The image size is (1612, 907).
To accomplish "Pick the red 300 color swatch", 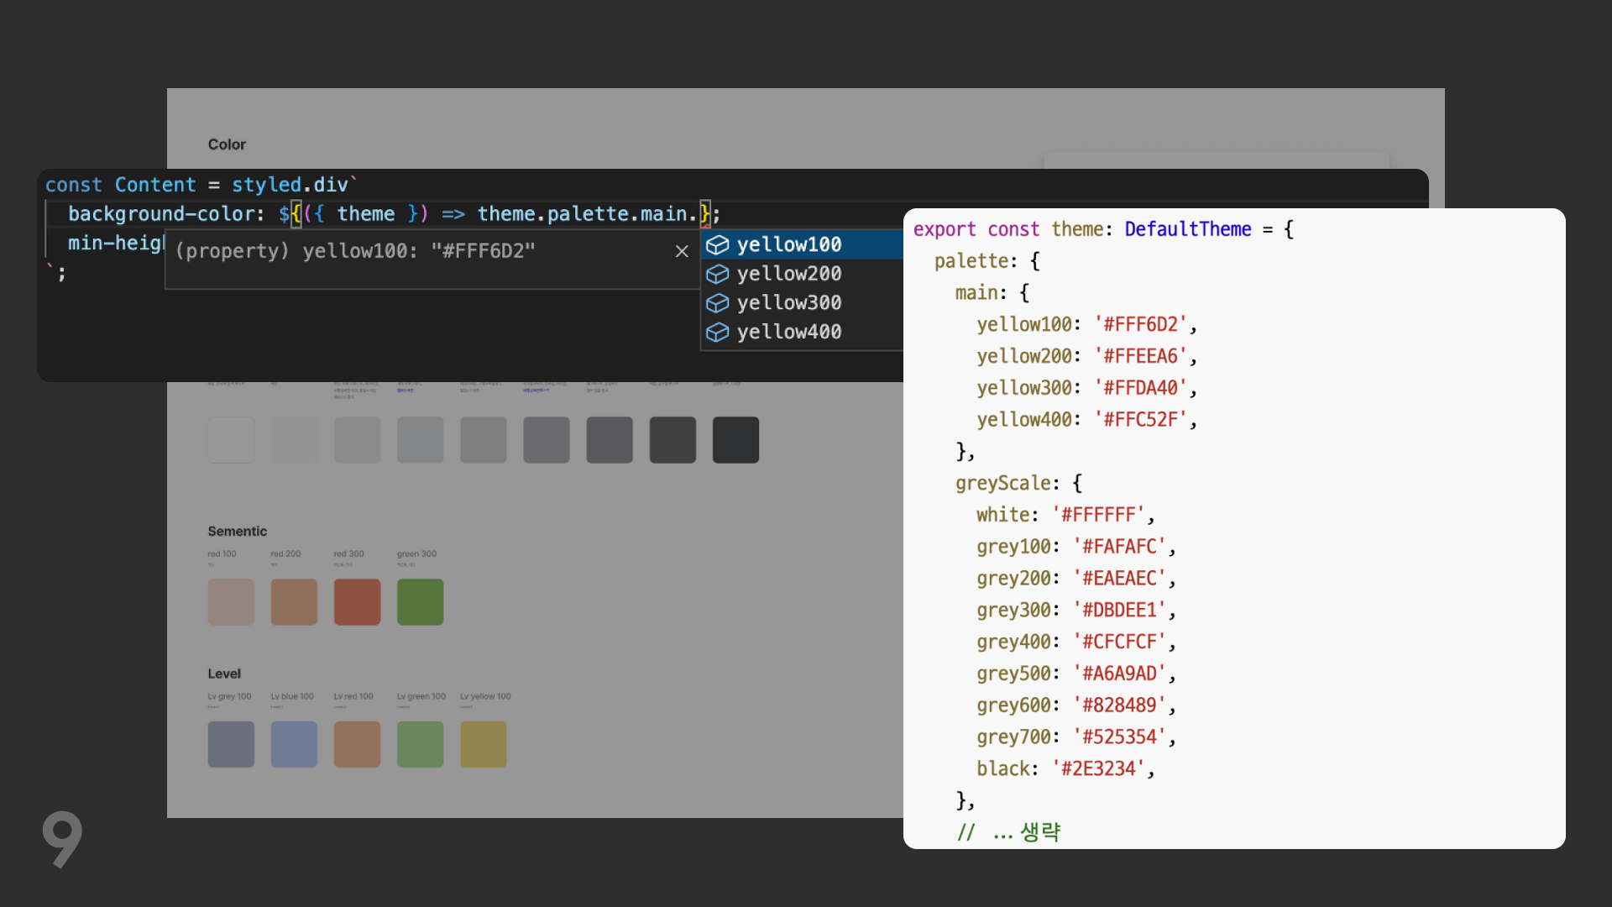I will pos(357,601).
